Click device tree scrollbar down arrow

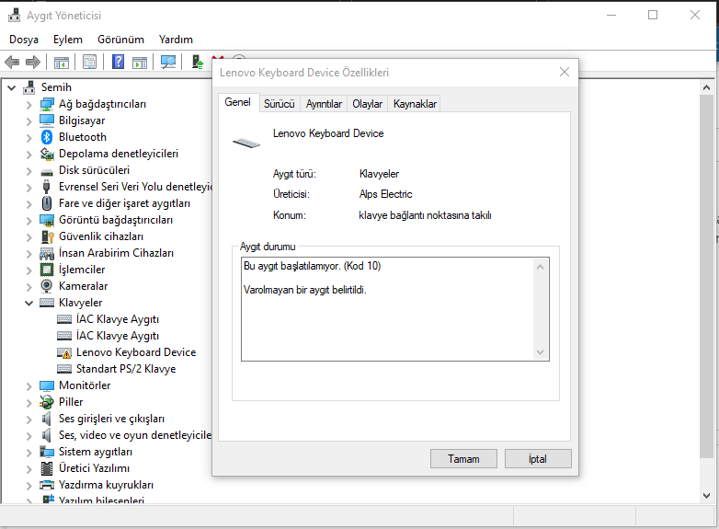click(706, 496)
